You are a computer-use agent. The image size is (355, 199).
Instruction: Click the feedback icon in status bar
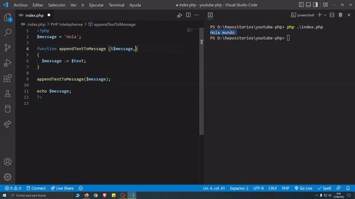[x=338, y=188]
